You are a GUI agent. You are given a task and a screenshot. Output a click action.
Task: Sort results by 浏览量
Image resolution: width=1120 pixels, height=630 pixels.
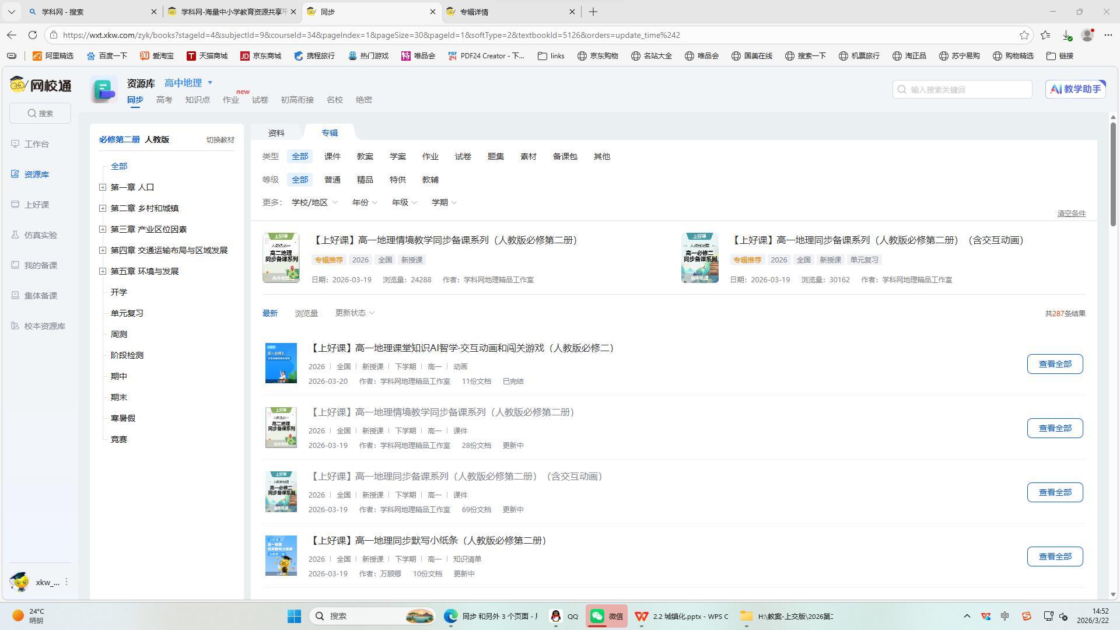point(306,313)
